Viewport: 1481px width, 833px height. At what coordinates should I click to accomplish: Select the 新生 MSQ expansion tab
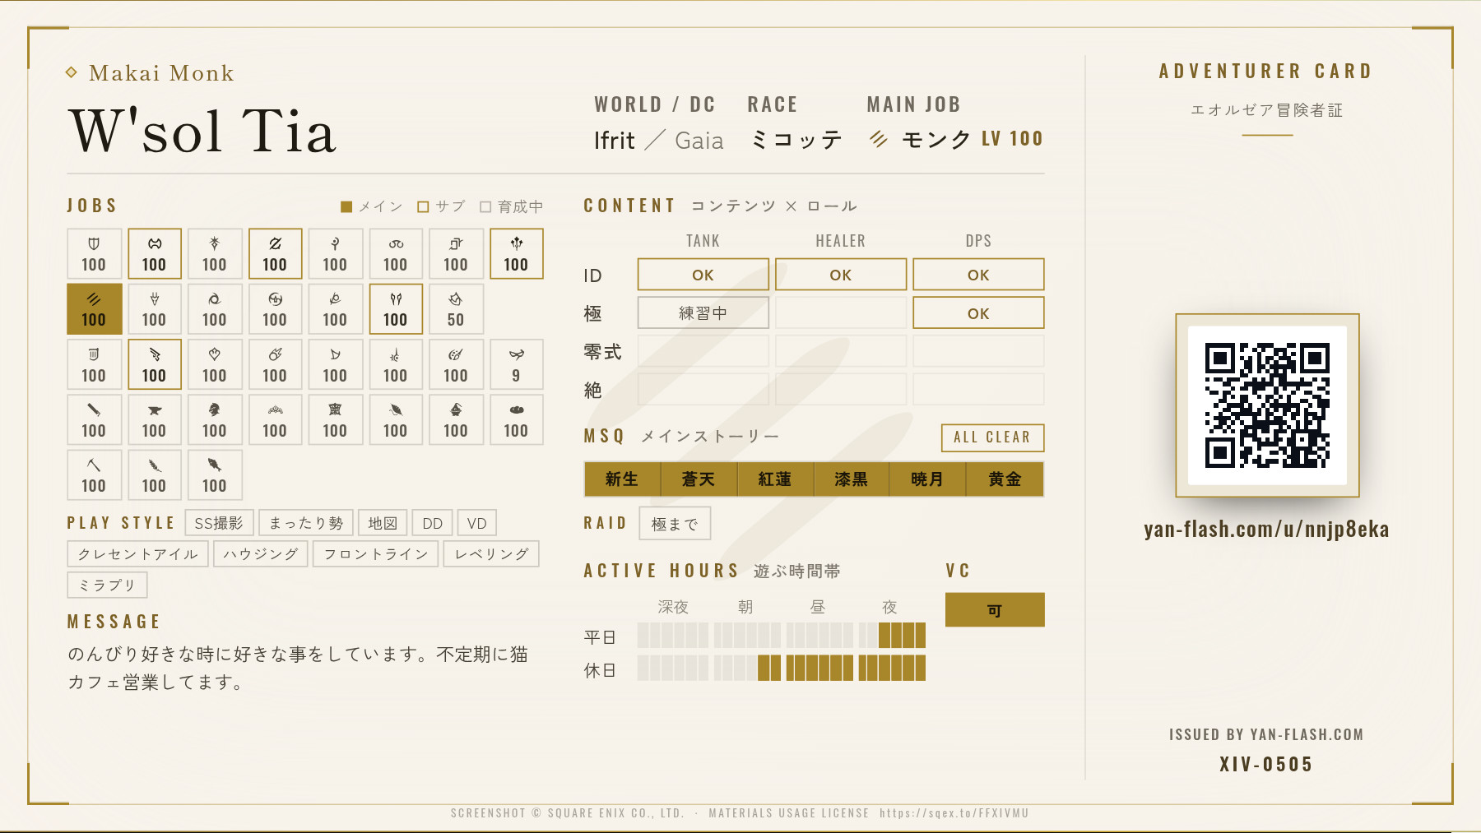coord(622,479)
